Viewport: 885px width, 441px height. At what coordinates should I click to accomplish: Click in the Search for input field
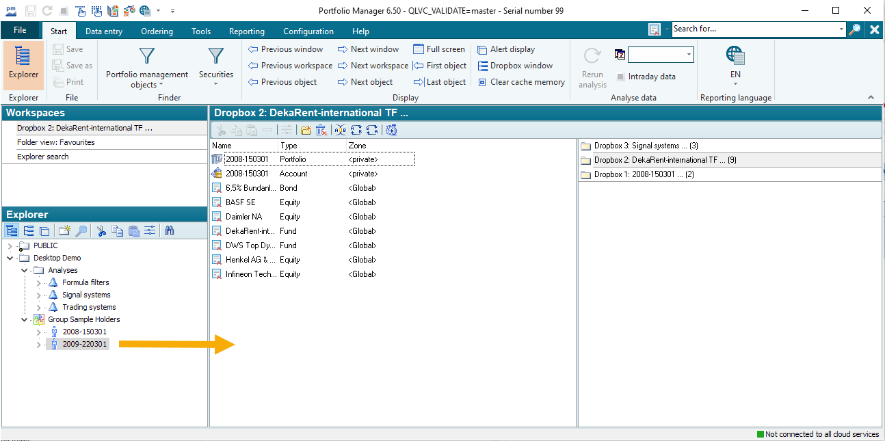[754, 29]
